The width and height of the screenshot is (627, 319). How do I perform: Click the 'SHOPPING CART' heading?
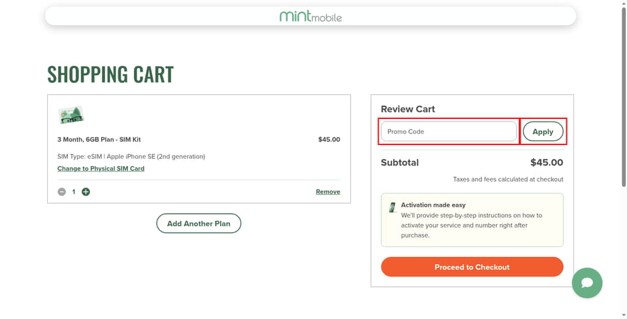pos(110,75)
